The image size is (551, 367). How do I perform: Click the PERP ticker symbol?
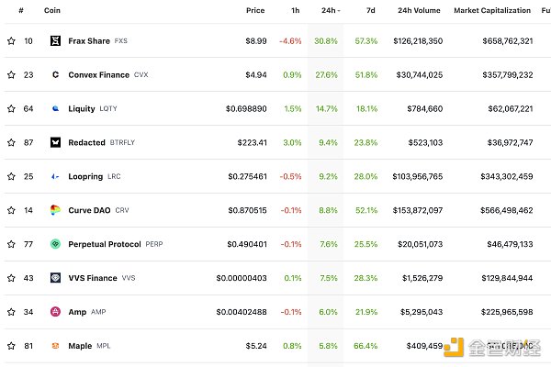(154, 244)
